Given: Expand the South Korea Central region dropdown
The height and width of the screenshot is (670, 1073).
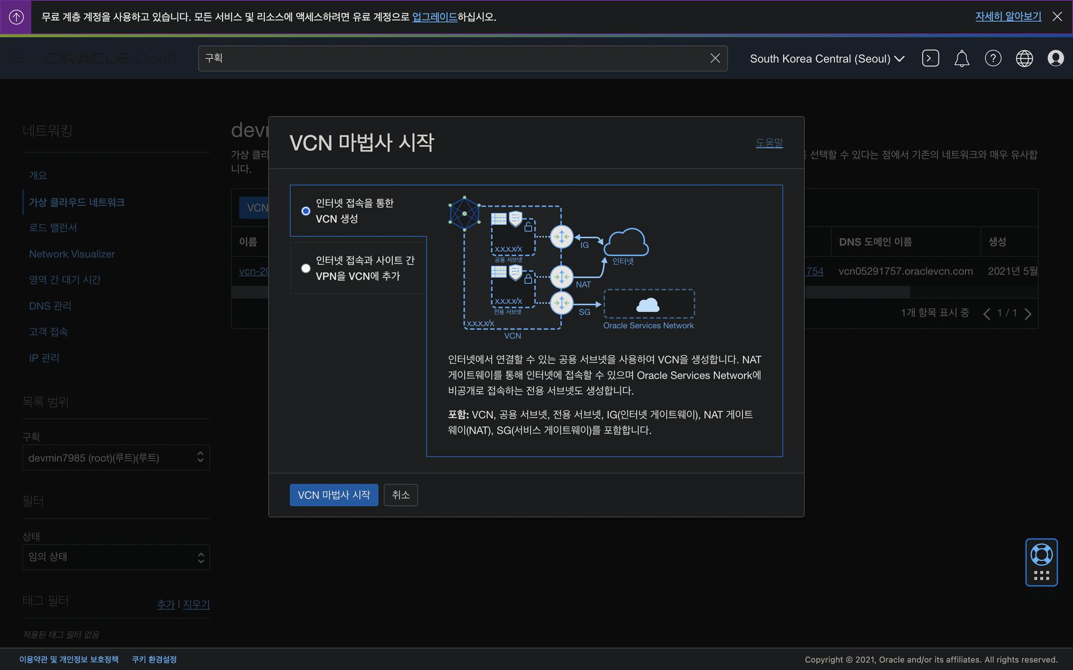Looking at the screenshot, I should point(827,59).
